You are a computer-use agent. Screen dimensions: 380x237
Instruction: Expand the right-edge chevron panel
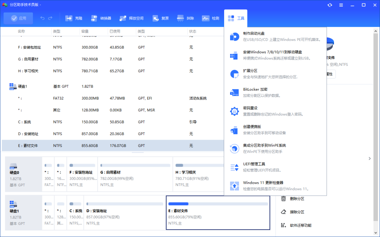tap(370, 158)
